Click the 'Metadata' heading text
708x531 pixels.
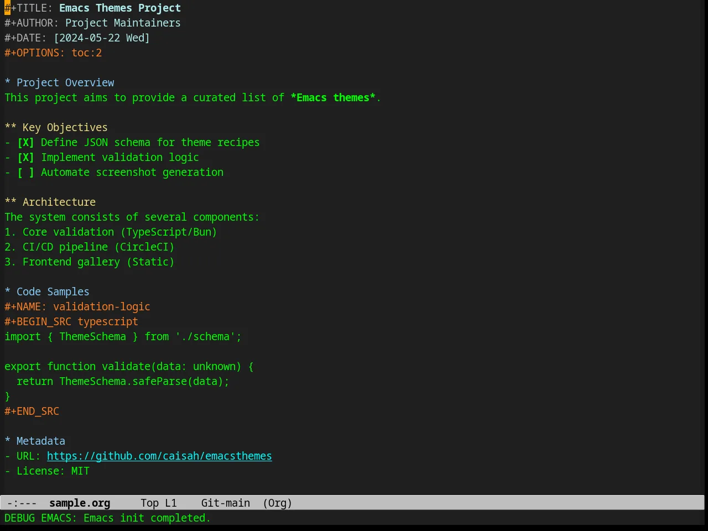point(41,441)
